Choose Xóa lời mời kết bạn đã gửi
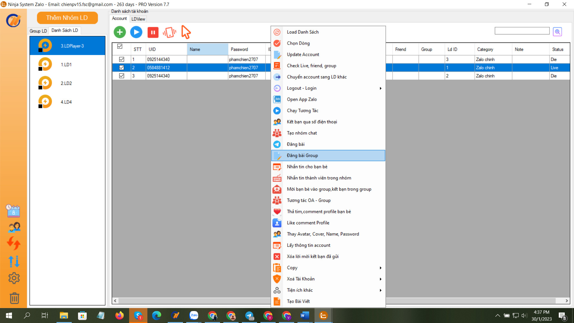The width and height of the screenshot is (574, 323). [328, 256]
